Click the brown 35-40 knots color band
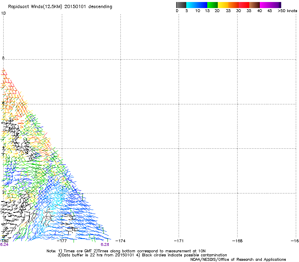This screenshot has height=262, width=299. tap(255, 5)
